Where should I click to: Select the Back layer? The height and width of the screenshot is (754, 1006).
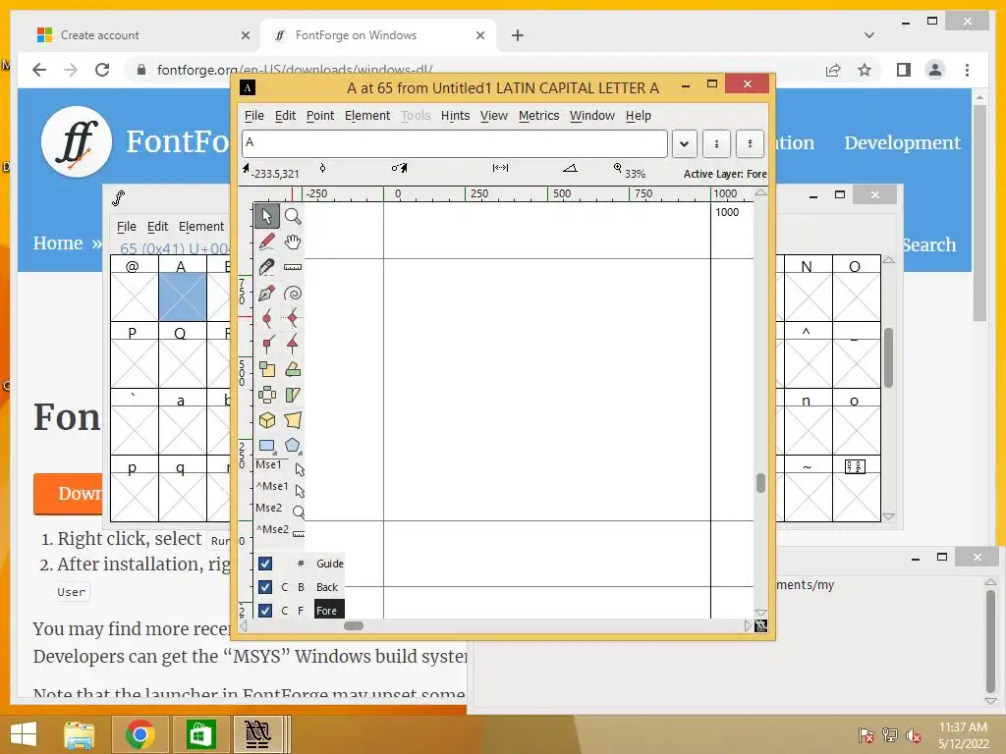click(x=327, y=587)
